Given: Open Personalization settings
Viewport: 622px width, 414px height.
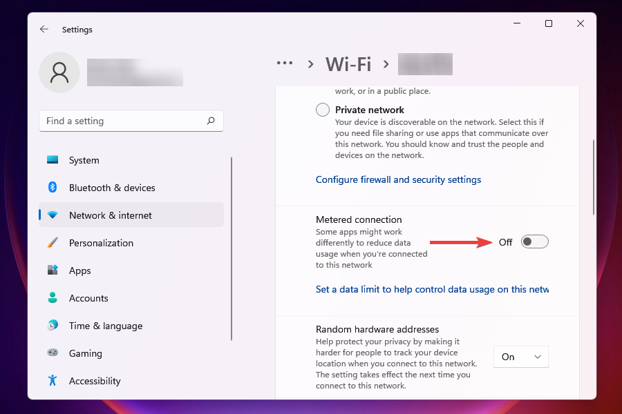Looking at the screenshot, I should tap(131, 243).
